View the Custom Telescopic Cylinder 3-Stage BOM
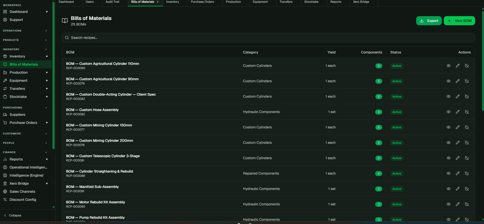Screen dimensions: 484x224 [x=448, y=158]
